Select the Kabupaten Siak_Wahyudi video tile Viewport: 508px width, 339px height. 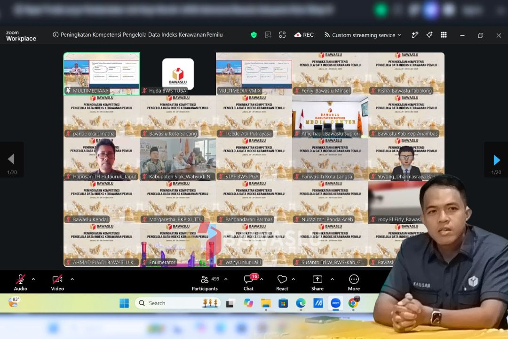point(178,159)
